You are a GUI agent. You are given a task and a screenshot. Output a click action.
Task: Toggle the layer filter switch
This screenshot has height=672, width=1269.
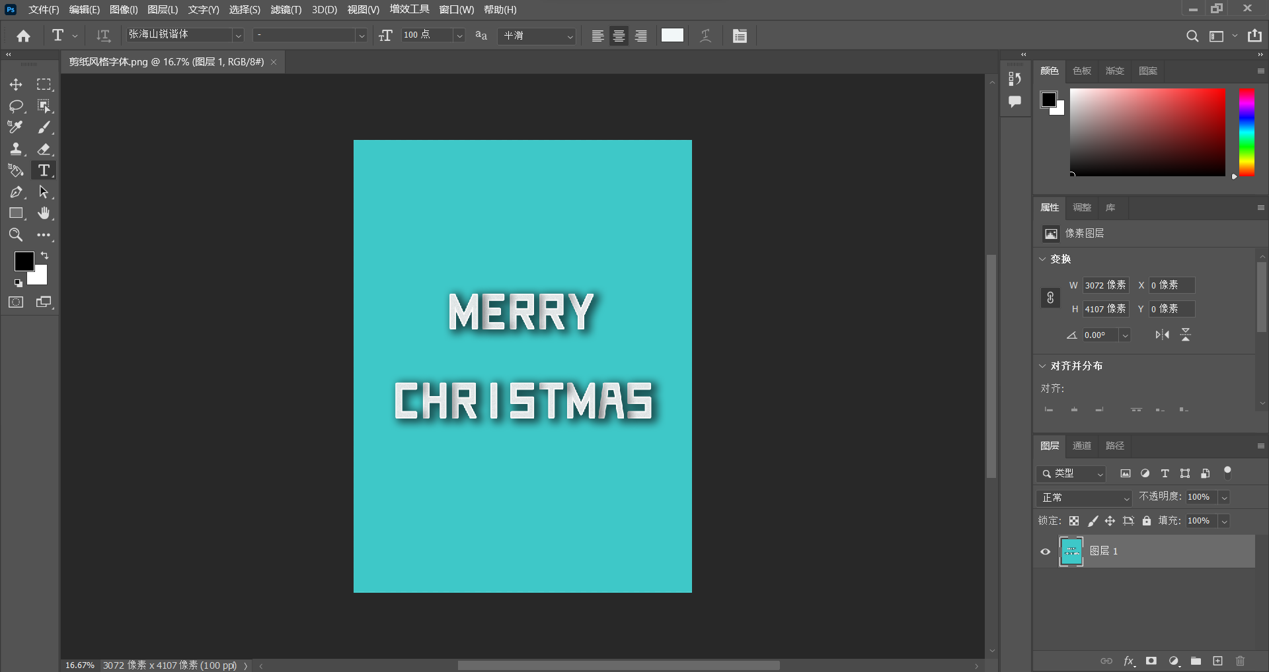tap(1227, 473)
